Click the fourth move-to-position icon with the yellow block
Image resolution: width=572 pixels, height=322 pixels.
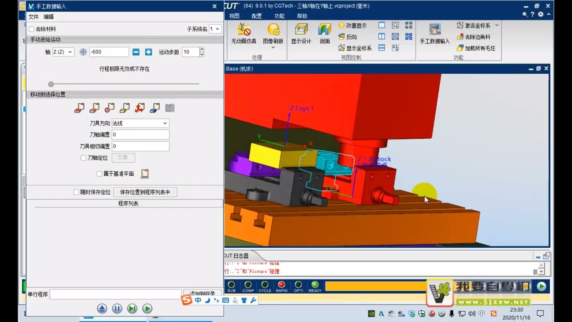tap(125, 108)
